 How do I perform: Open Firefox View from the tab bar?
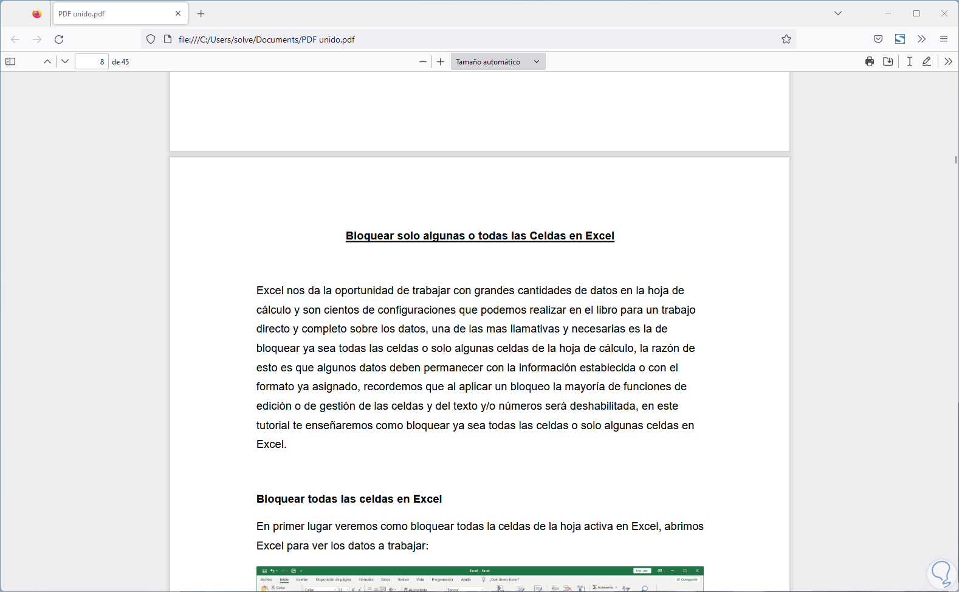pos(37,13)
